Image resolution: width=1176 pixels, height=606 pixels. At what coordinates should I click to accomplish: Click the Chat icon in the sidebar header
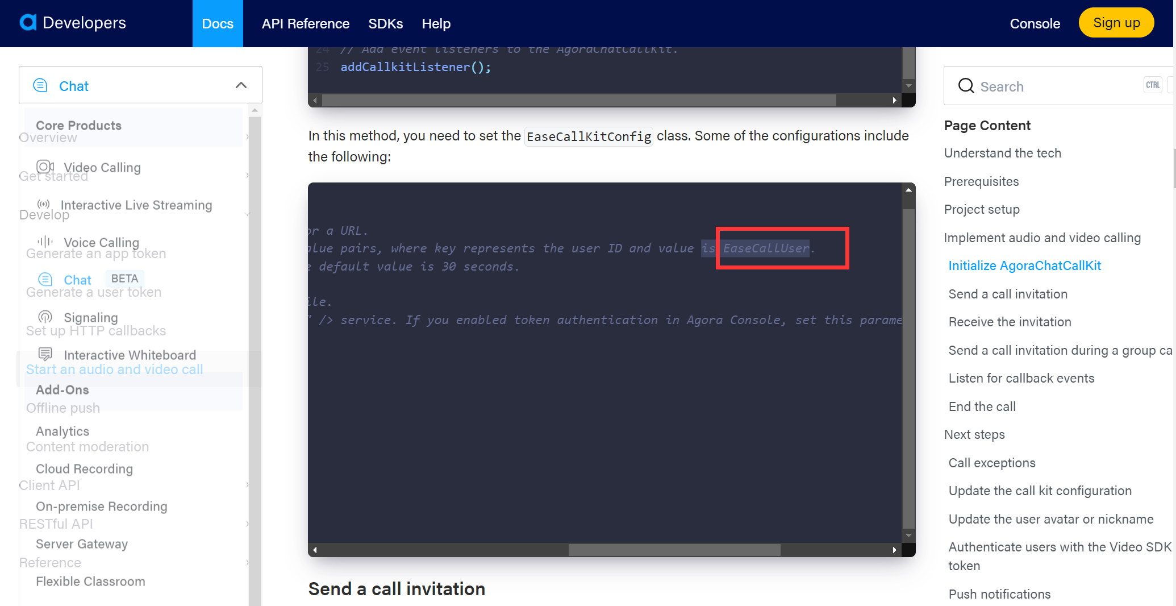[40, 85]
